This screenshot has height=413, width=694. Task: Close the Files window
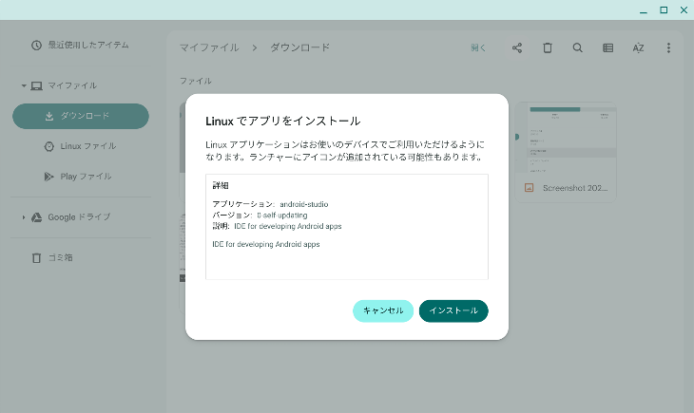[x=684, y=10]
